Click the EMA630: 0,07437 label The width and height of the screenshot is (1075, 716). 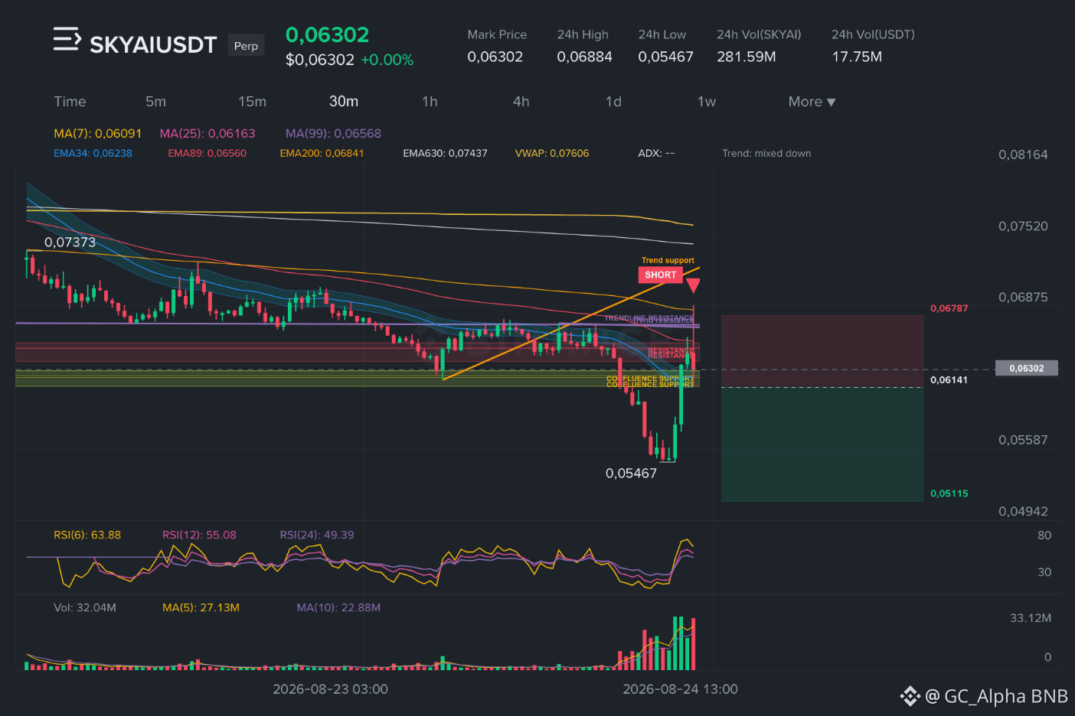[445, 153]
